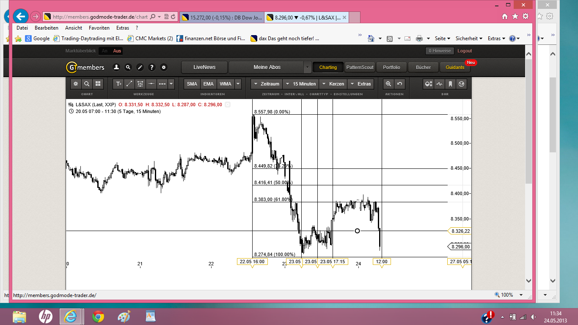Select the horizontal line tool
This screenshot has height=325, width=578.
point(151,84)
